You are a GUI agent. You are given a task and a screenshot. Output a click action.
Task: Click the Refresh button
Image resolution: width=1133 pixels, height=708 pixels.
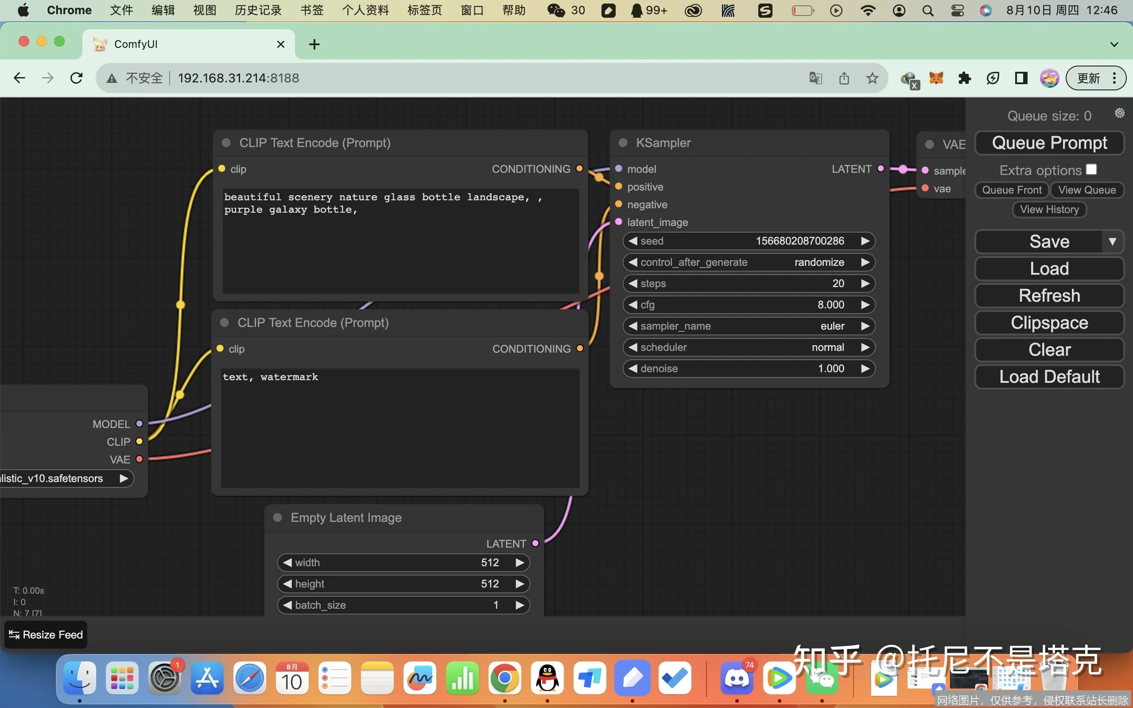coord(1049,296)
